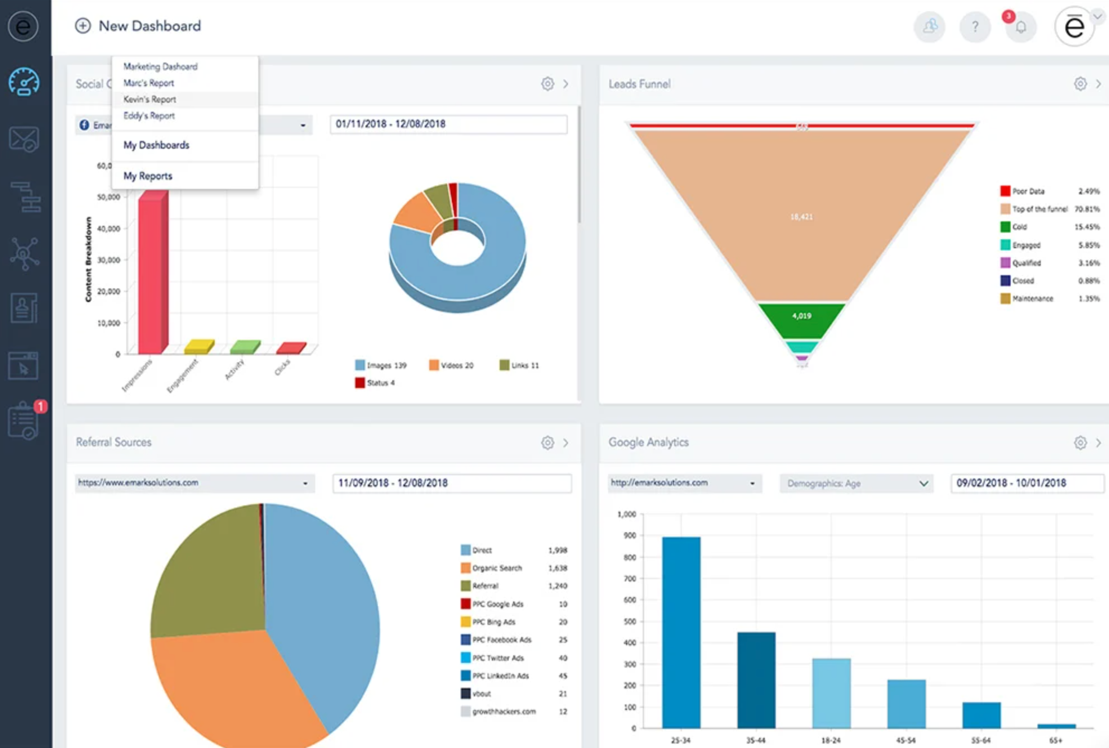
Task: Select the team members icon in top bar
Action: coord(929,27)
